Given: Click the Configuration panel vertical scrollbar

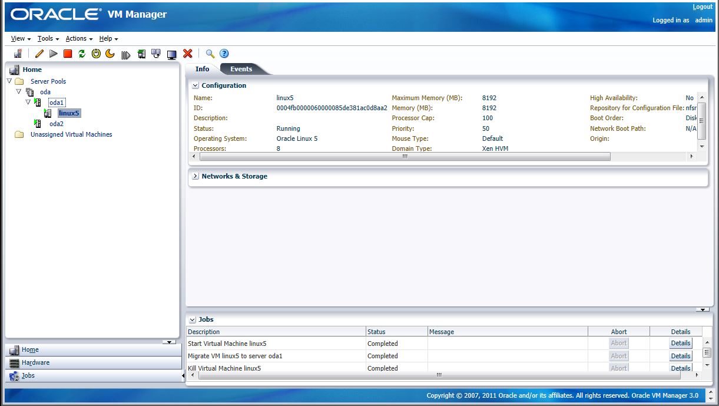Looking at the screenshot, I should click(701, 120).
